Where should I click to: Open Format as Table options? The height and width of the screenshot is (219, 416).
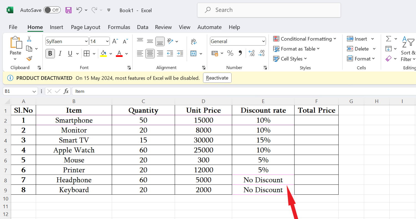(x=296, y=49)
